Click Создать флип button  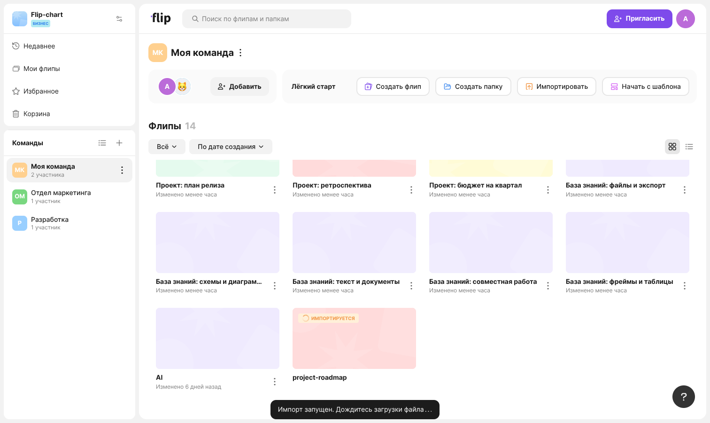(x=393, y=86)
